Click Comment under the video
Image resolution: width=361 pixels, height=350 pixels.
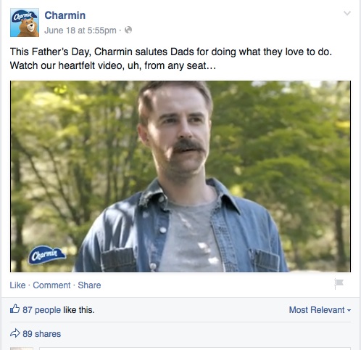click(51, 285)
